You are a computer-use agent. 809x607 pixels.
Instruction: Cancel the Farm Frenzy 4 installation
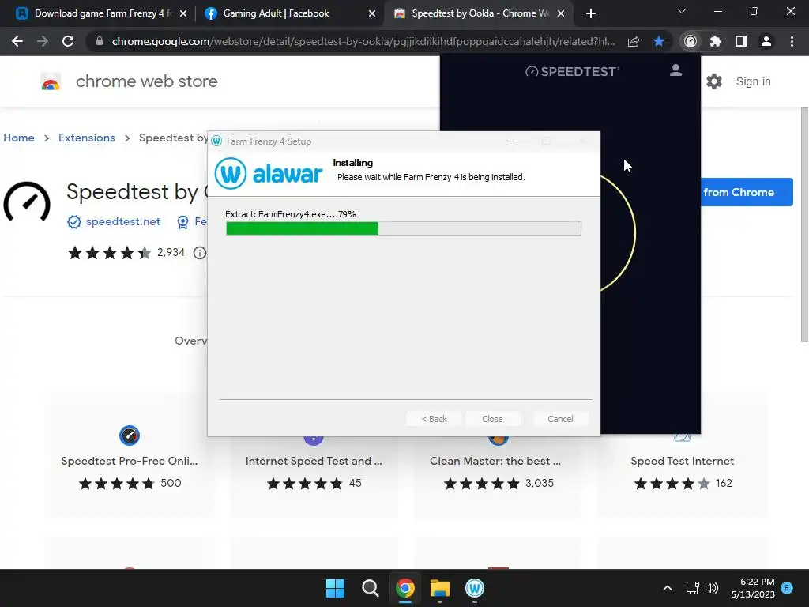560,419
